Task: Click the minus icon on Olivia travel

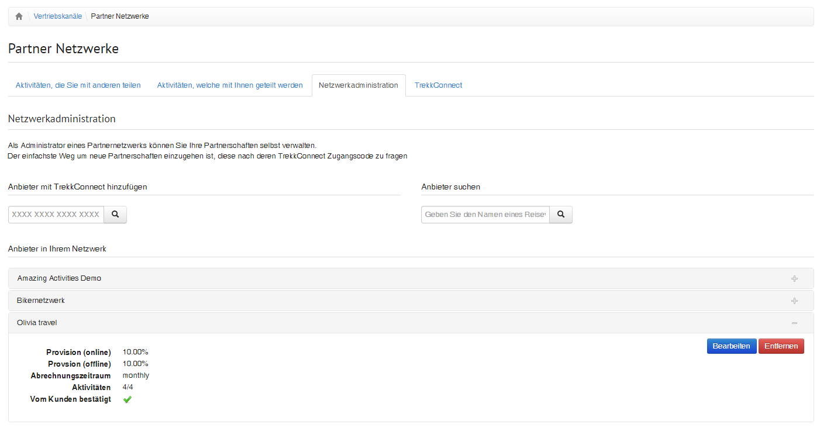Action: click(x=794, y=323)
